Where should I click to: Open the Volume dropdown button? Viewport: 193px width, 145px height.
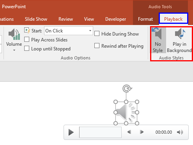pyautogui.click(x=14, y=40)
